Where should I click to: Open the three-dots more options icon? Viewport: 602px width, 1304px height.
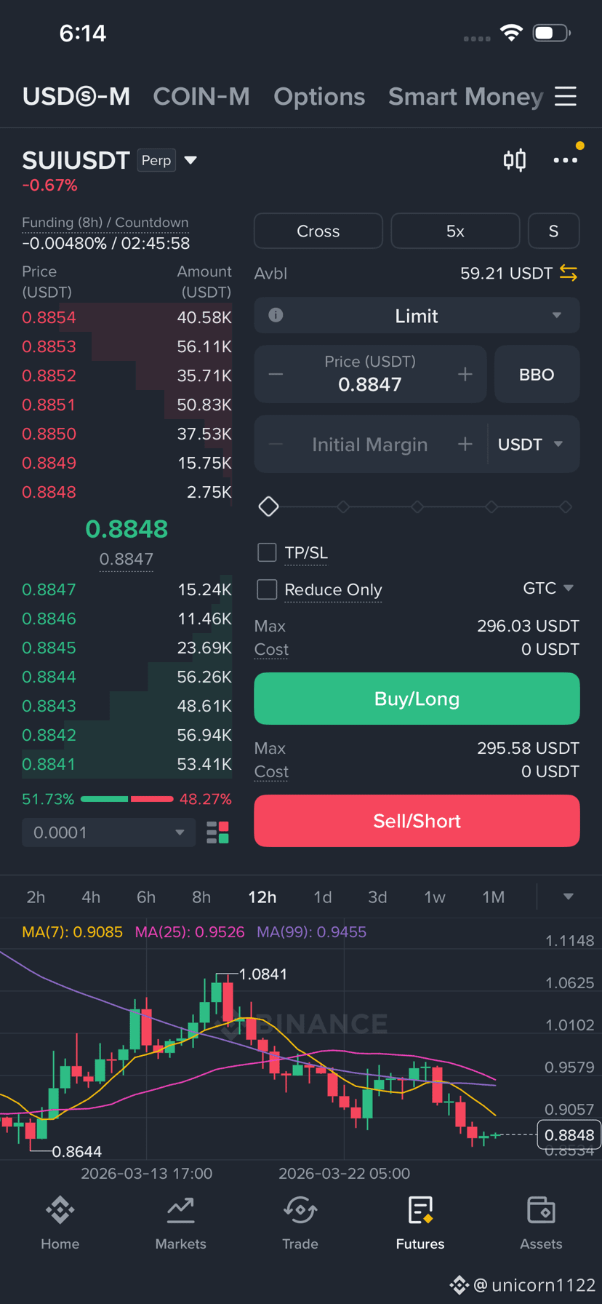565,160
